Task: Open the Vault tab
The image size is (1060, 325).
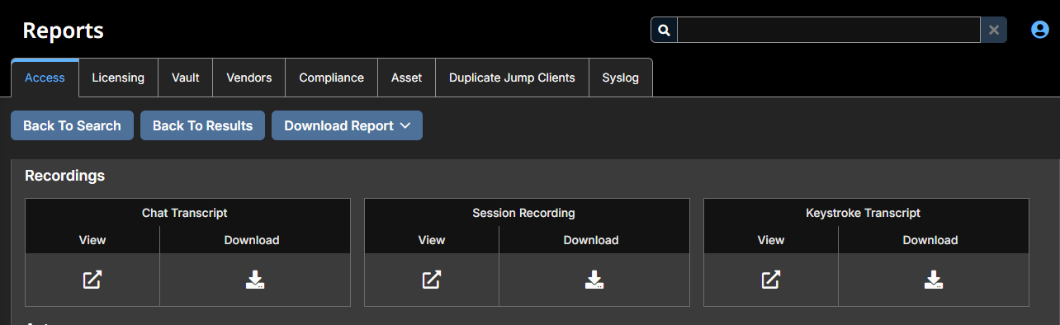Action: click(186, 78)
